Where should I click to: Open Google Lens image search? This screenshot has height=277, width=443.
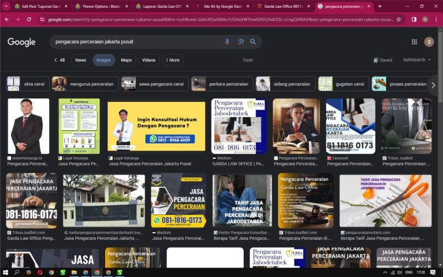point(240,42)
